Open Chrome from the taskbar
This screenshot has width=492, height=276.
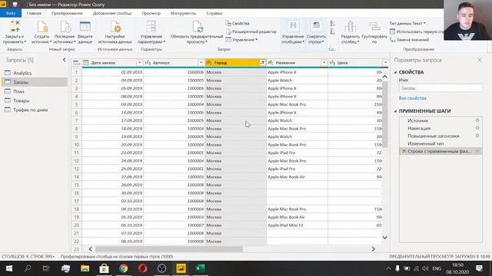123,268
